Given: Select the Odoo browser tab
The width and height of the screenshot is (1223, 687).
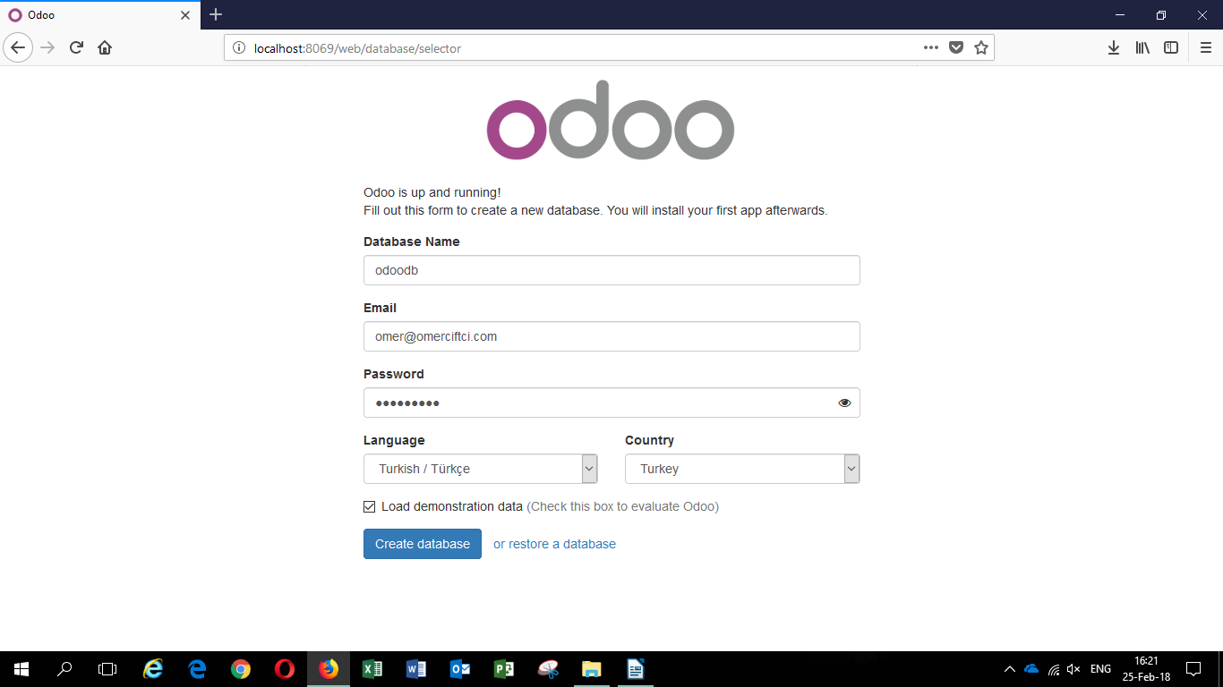Looking at the screenshot, I should [x=98, y=15].
